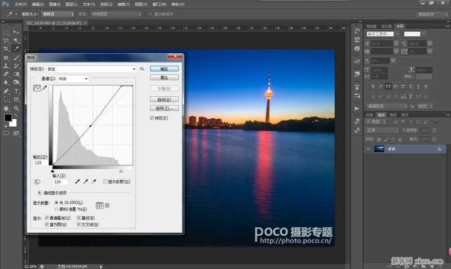Click the black point slider under the curve
The image size is (451, 269).
point(52,171)
